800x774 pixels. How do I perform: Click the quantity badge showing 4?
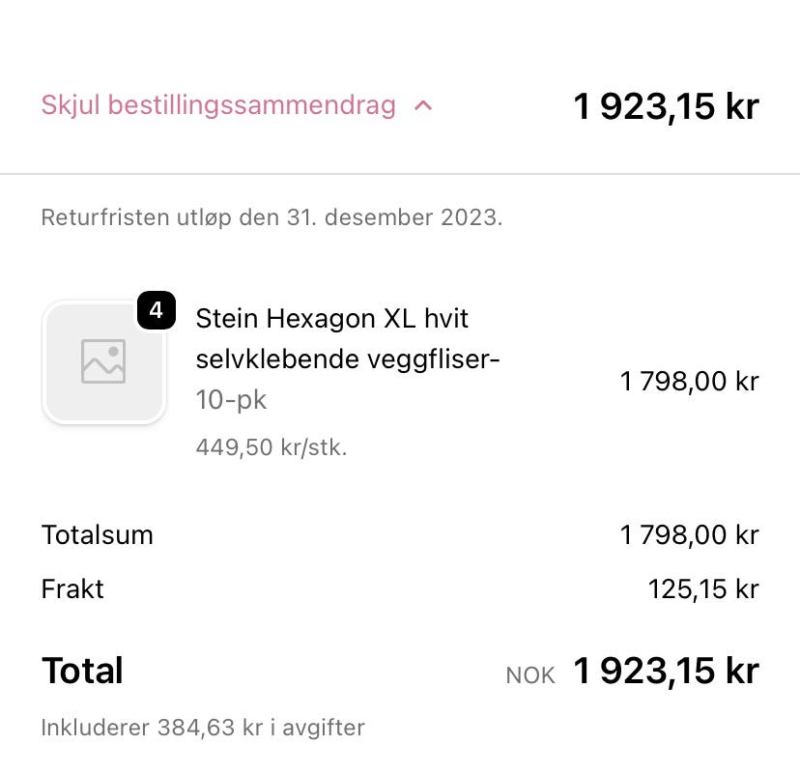(x=157, y=311)
